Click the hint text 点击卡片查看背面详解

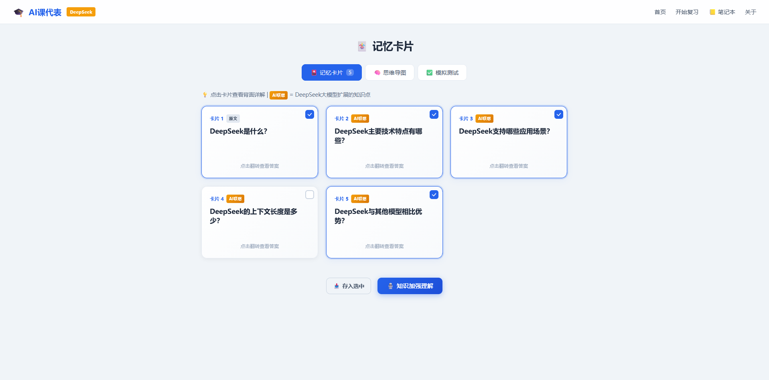coord(238,95)
